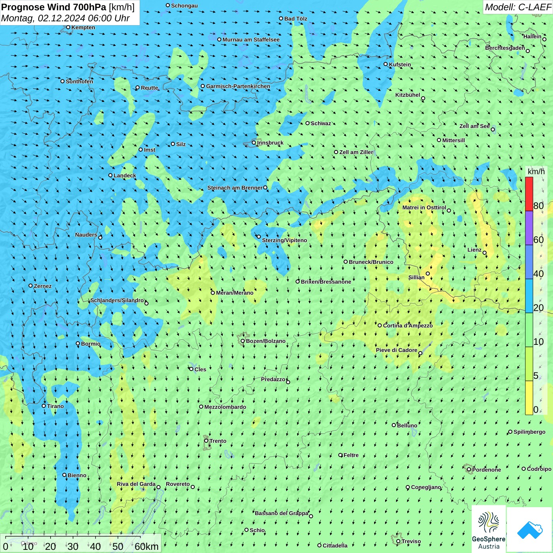Select the red legend swatch above 80

pyautogui.click(x=529, y=194)
